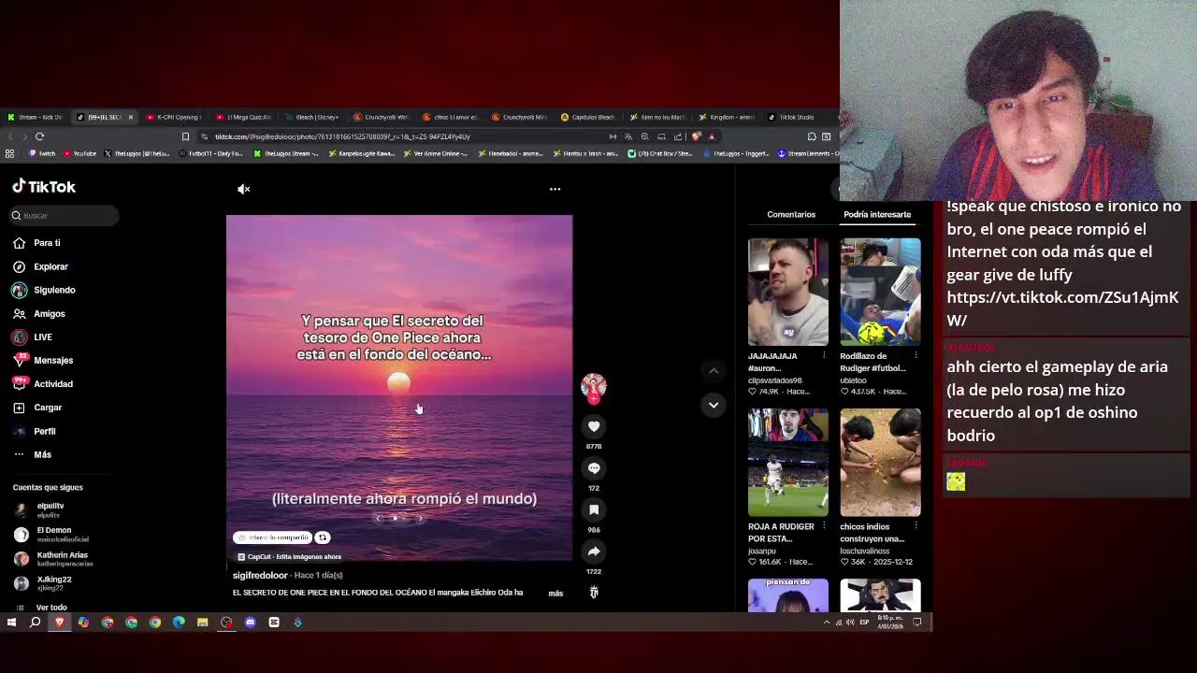Open Discord from the taskbar

point(250,623)
